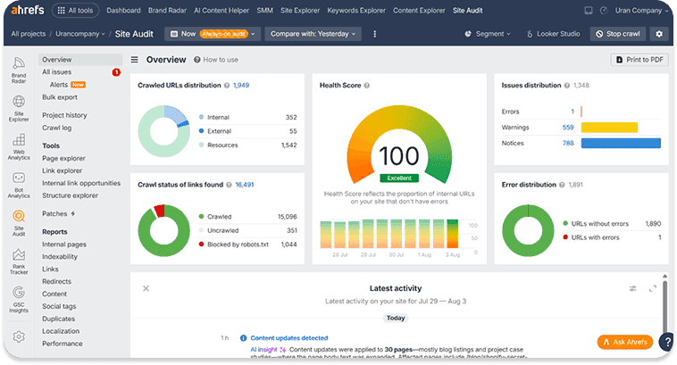Open Keywords Explorer menu item
This screenshot has width=677, height=365.
pos(356,11)
